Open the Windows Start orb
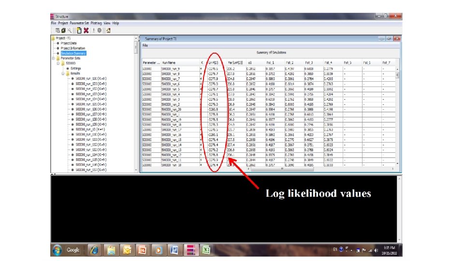This screenshot has height=261, width=464. click(x=57, y=250)
